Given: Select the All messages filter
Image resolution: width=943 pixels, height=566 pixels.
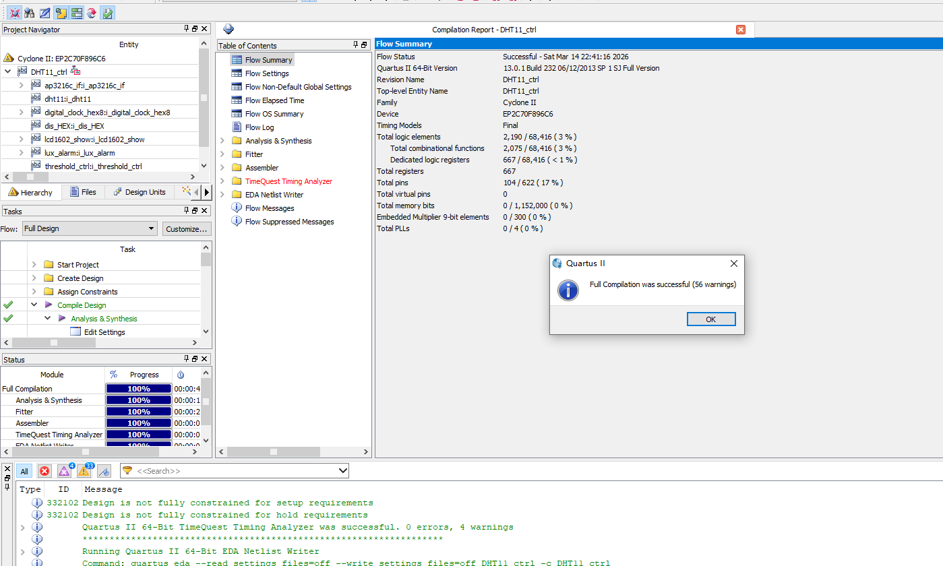Looking at the screenshot, I should [x=24, y=471].
